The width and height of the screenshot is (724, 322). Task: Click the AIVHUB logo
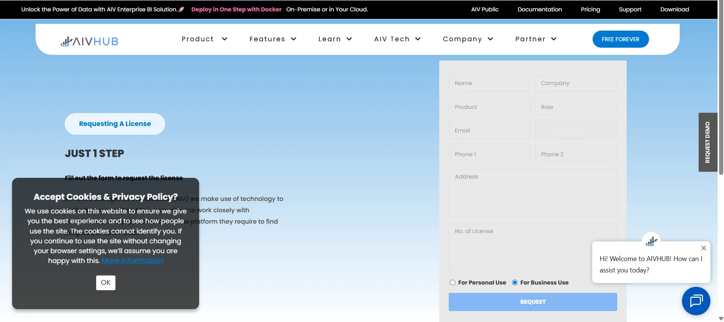[89, 41]
